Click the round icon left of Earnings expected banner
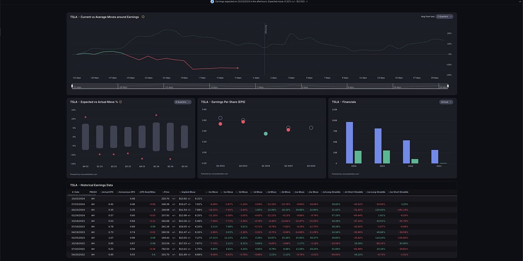Screen dimensions: 523x261 (212, 2)
